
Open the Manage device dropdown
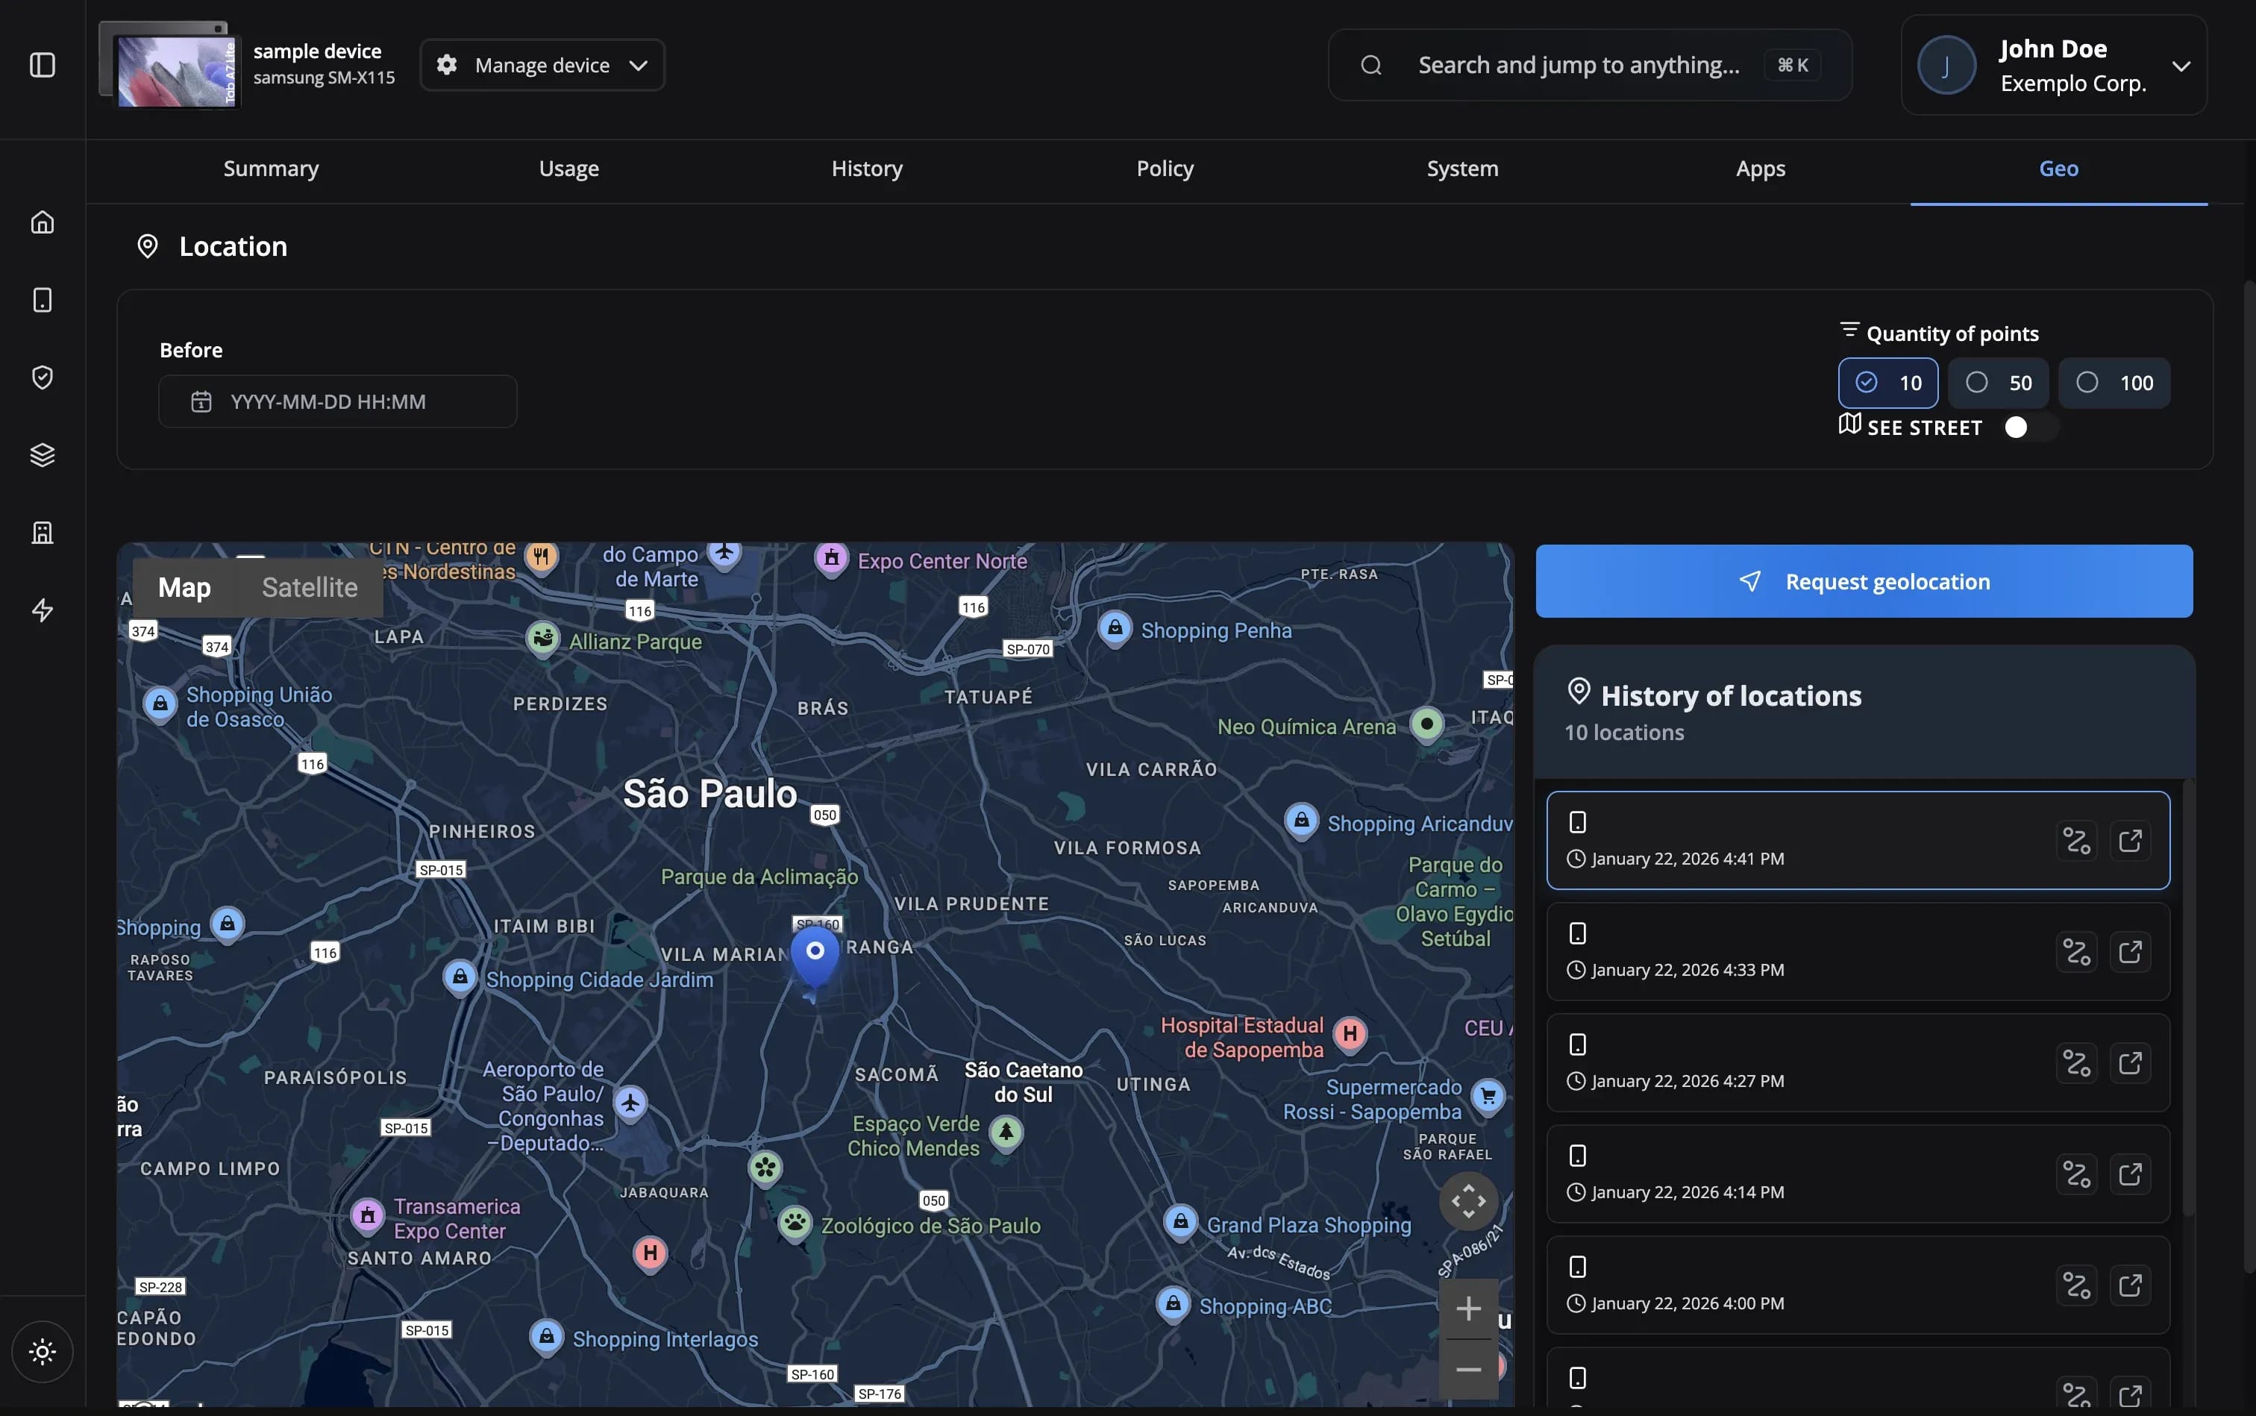click(x=542, y=63)
